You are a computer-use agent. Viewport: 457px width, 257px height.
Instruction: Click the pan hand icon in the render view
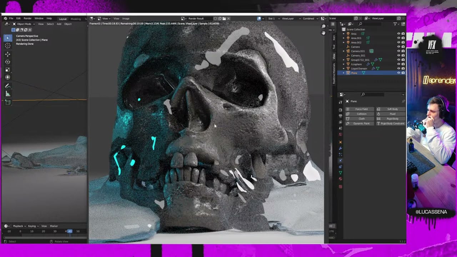click(323, 33)
